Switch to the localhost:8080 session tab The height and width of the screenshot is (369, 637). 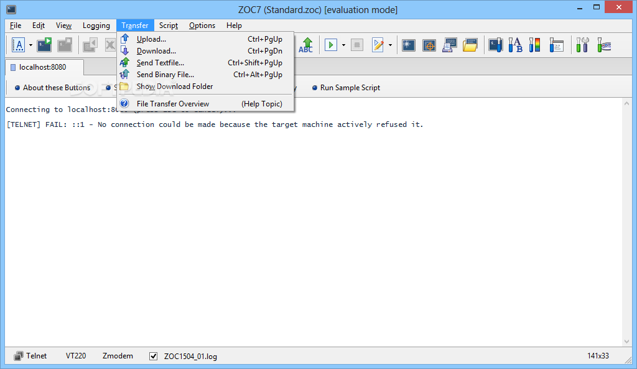44,67
